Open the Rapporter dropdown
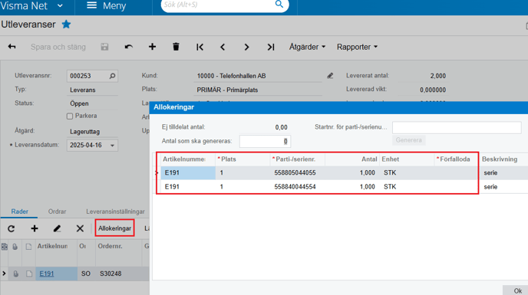The height and width of the screenshot is (295, 528). [357, 47]
